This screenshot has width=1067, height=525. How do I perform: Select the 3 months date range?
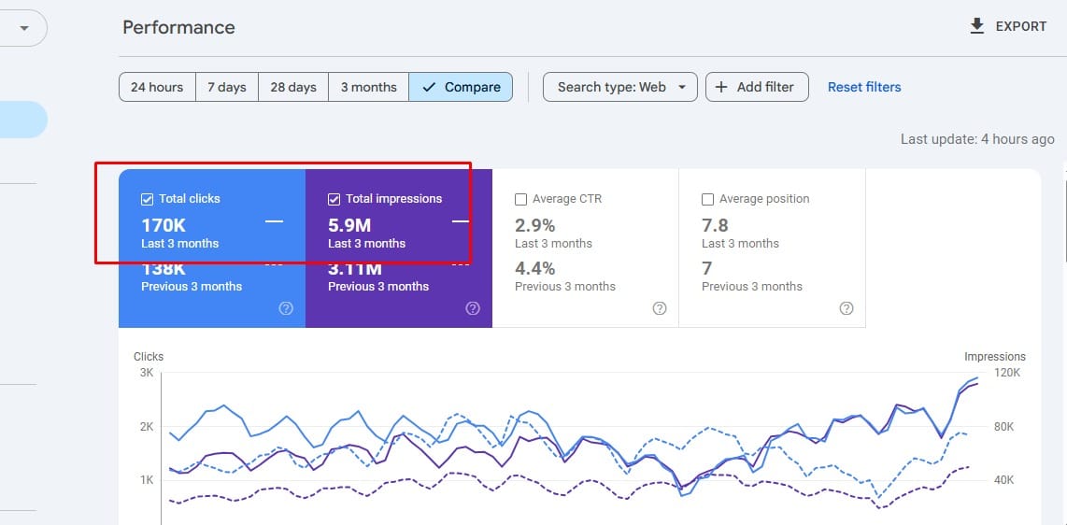click(368, 87)
